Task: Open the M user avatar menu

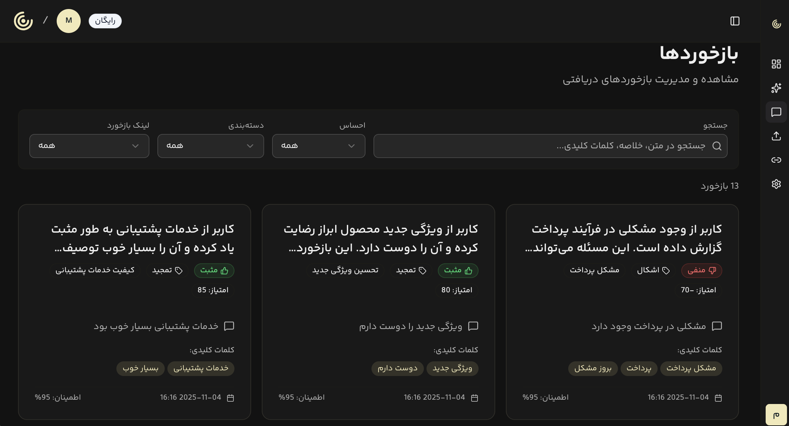Action: 69,21
